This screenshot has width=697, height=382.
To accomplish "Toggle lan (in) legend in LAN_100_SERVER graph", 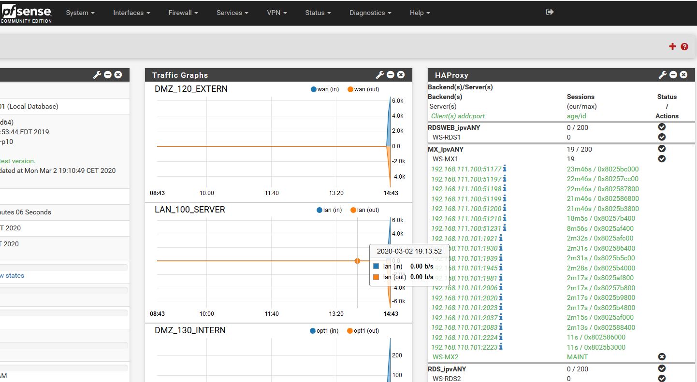I will 329,210.
